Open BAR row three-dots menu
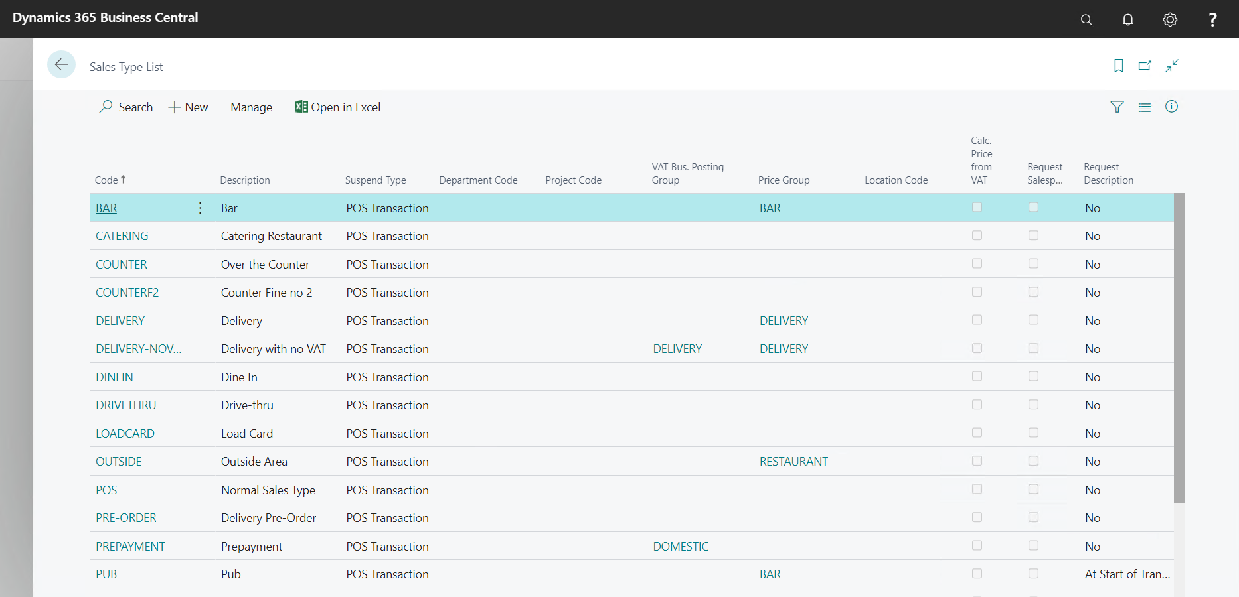1239x597 pixels. 200,208
